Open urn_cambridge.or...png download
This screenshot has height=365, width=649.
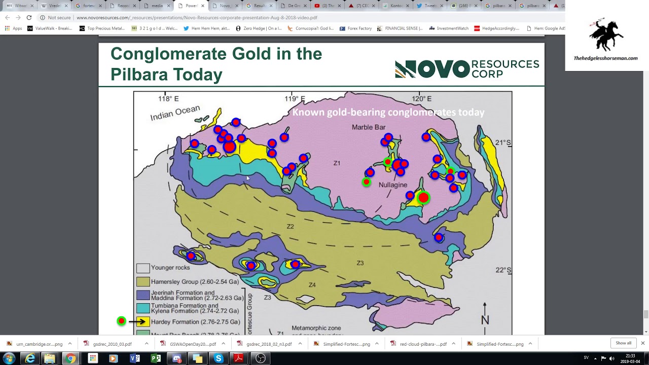pos(34,344)
